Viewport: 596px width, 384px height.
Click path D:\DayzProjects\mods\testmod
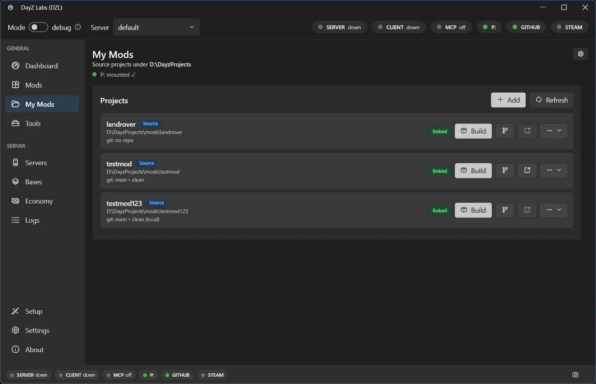click(x=143, y=172)
